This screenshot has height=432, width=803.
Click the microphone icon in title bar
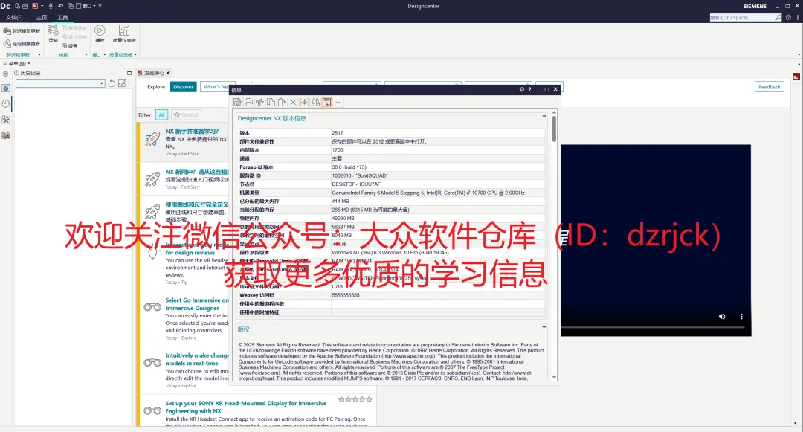[x=51, y=6]
